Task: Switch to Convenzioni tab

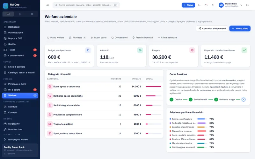Action: (119, 38)
